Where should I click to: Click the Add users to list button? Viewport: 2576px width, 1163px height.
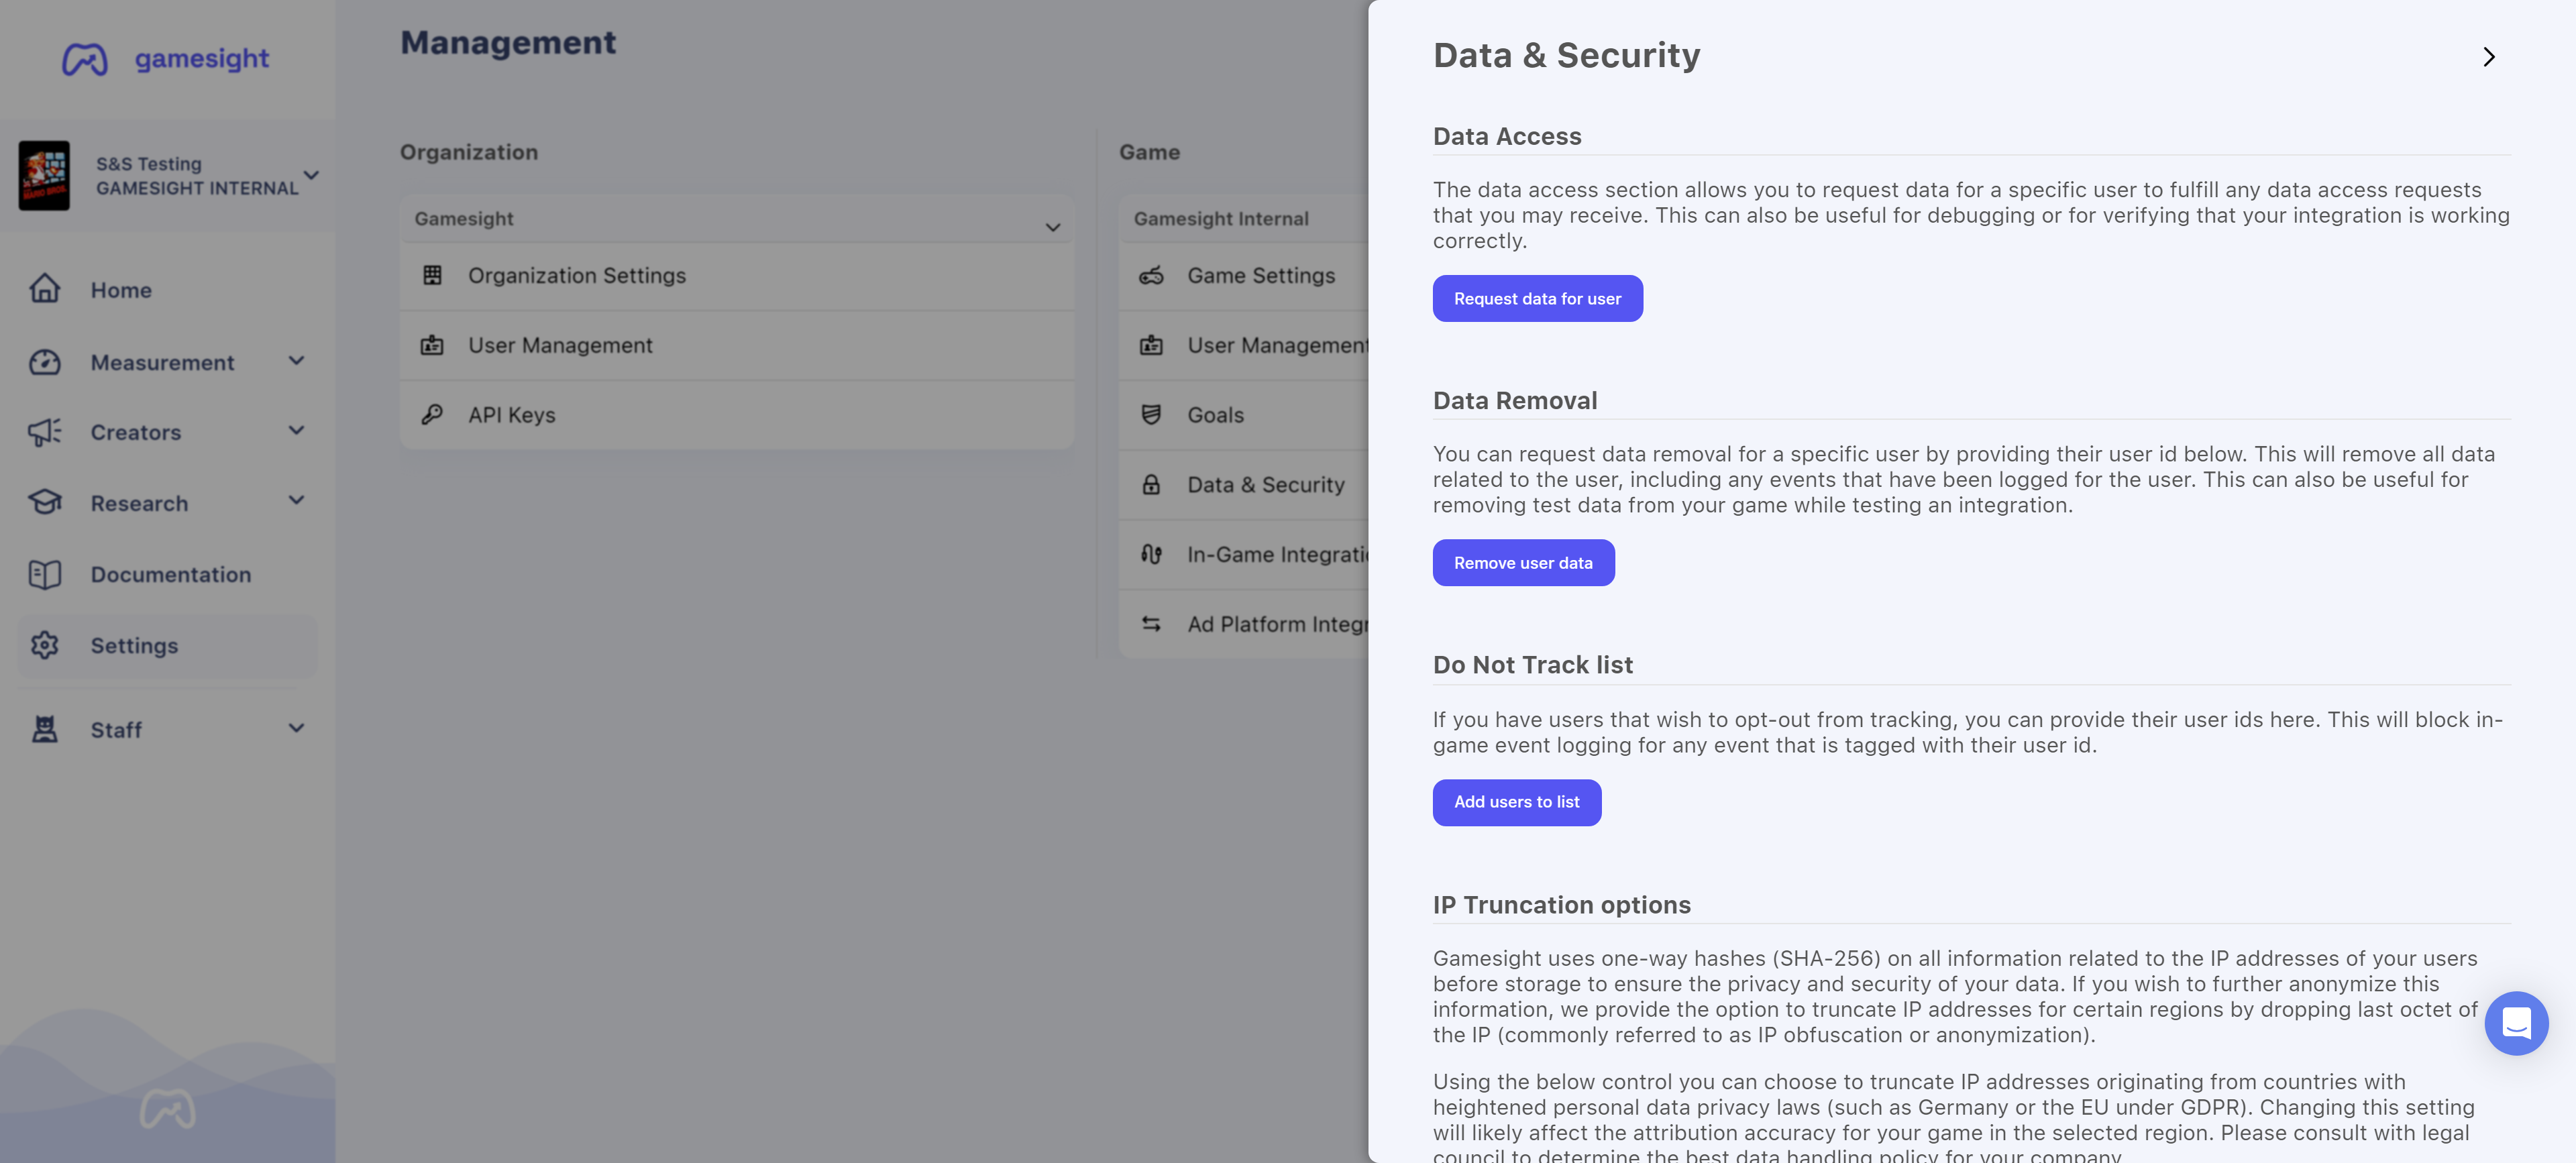1516,802
